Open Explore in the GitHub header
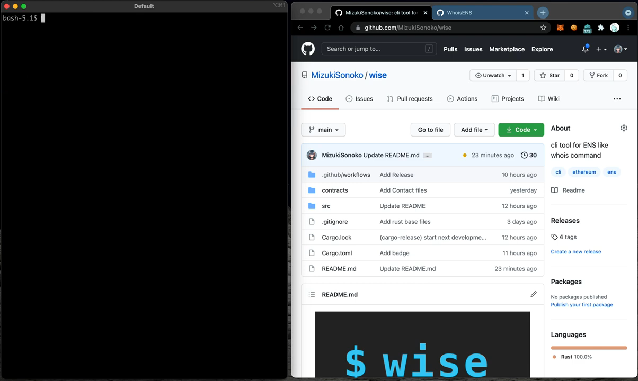 (x=542, y=49)
